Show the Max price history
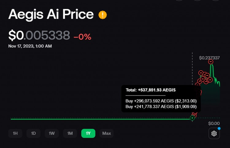This screenshot has width=230, height=148. [x=106, y=133]
